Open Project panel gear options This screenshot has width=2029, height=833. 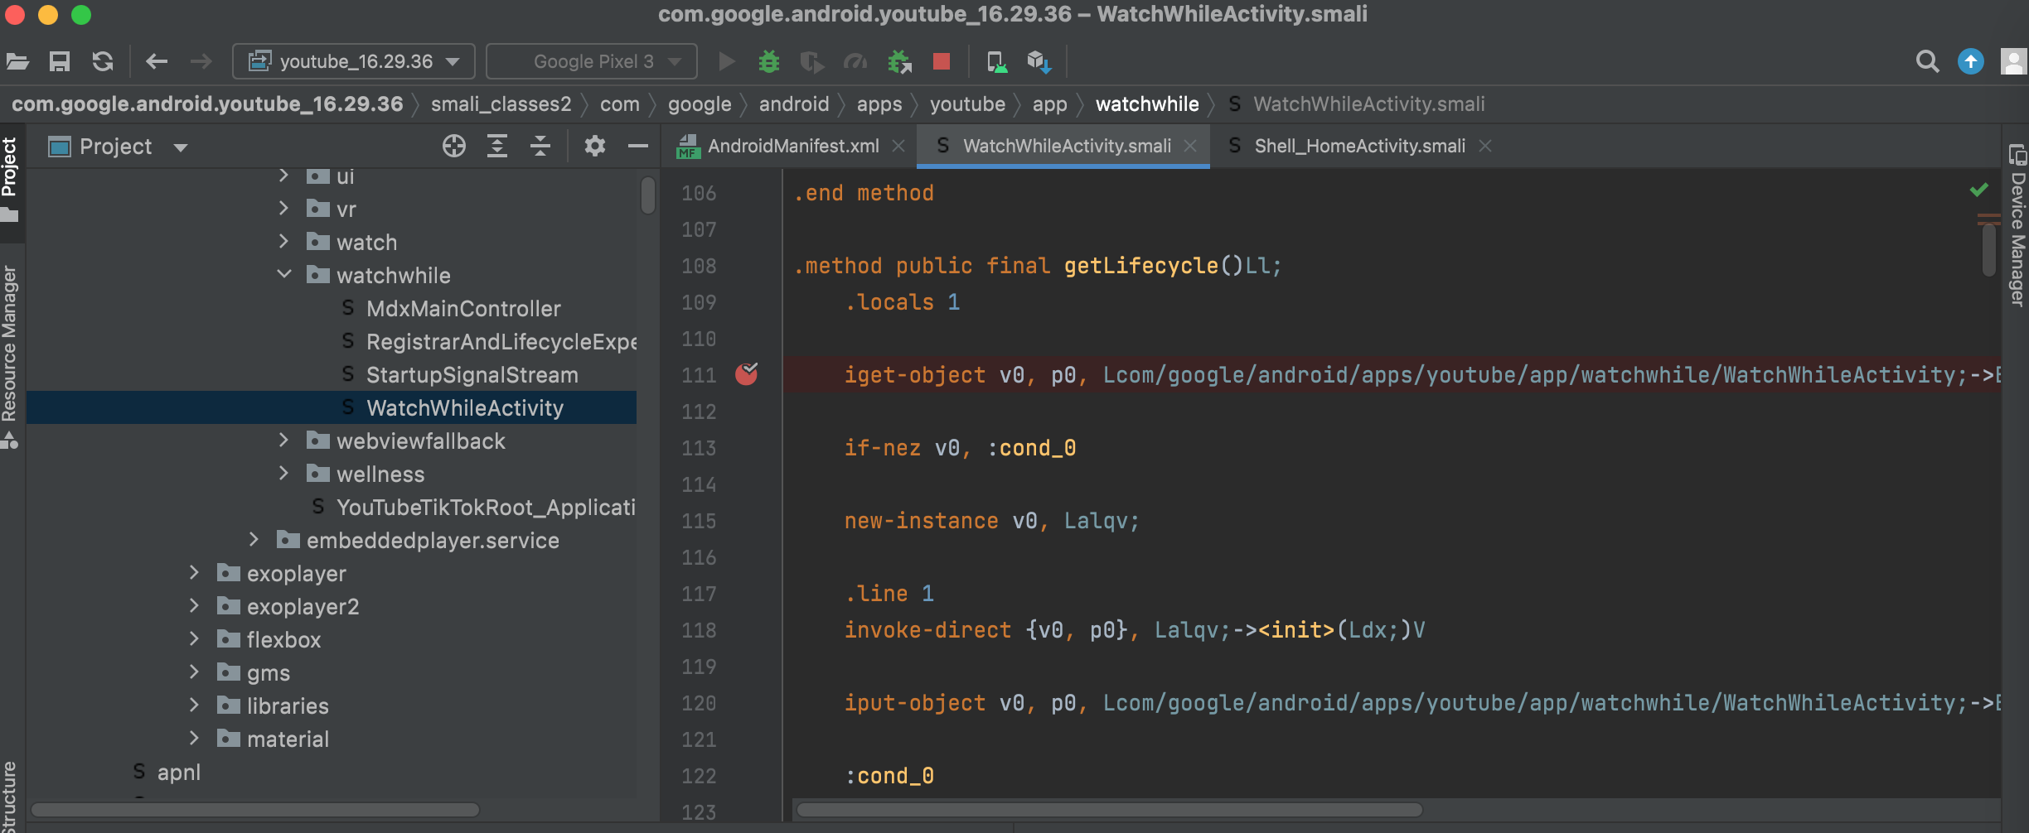point(595,147)
